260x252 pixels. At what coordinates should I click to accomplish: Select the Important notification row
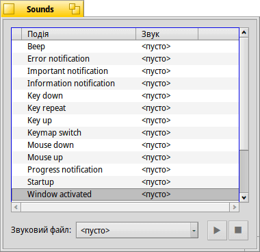click(125, 71)
